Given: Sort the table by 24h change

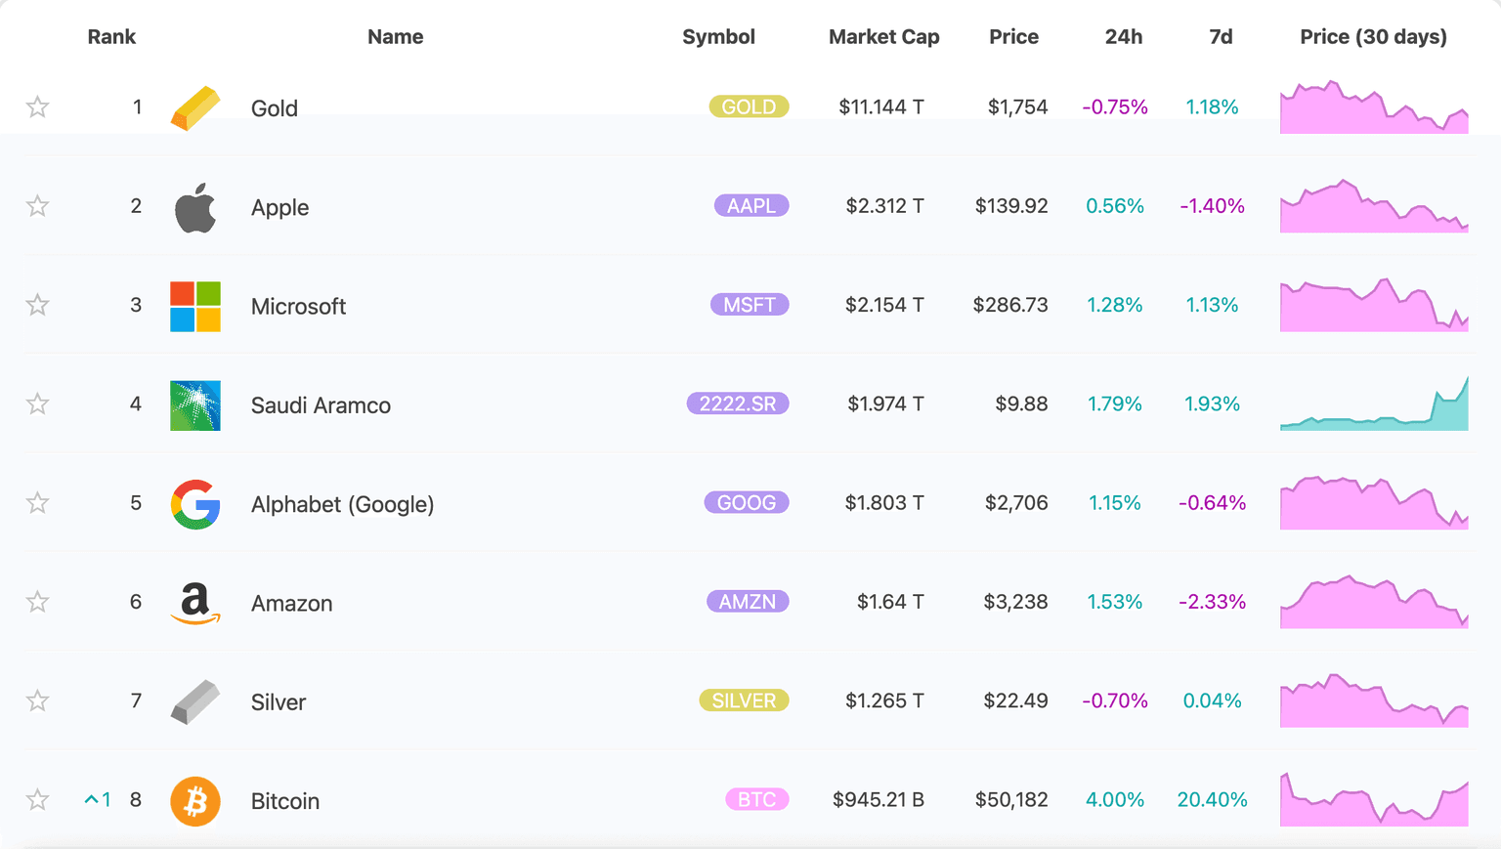Looking at the screenshot, I should point(1123,37).
